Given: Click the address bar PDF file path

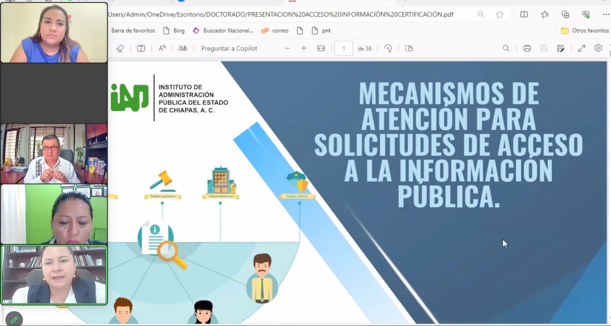Looking at the screenshot, I should pos(281,15).
